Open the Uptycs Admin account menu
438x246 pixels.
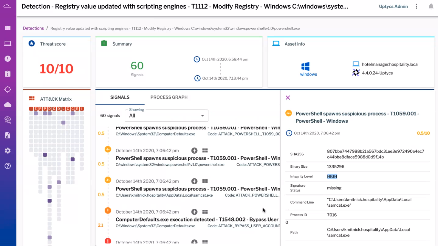393,6
